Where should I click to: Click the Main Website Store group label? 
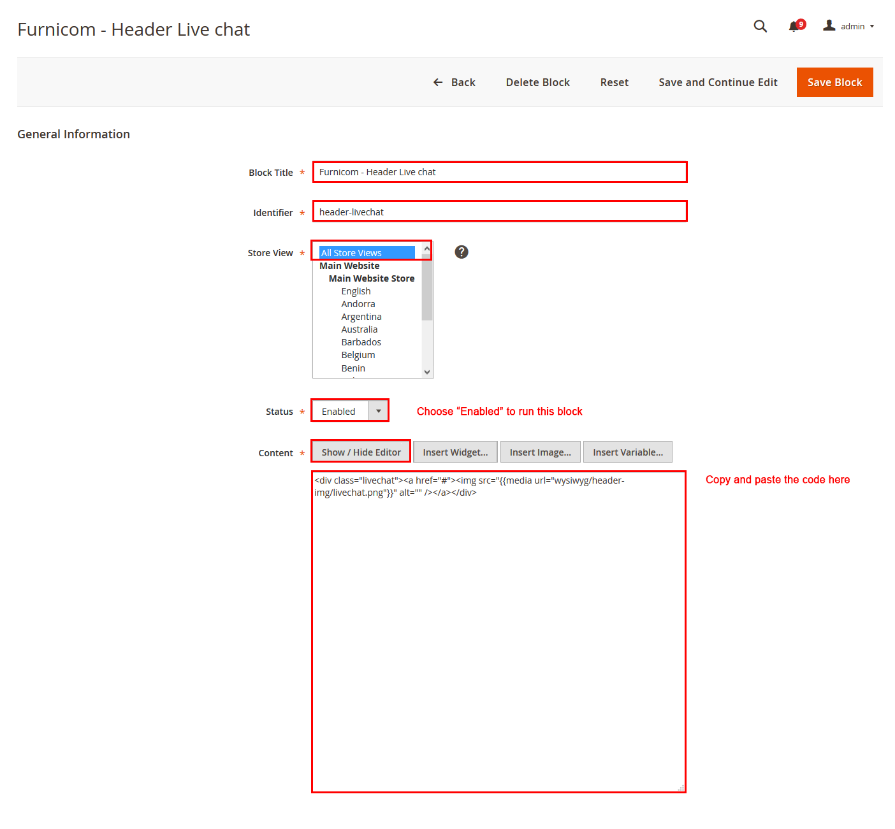pyautogui.click(x=372, y=278)
